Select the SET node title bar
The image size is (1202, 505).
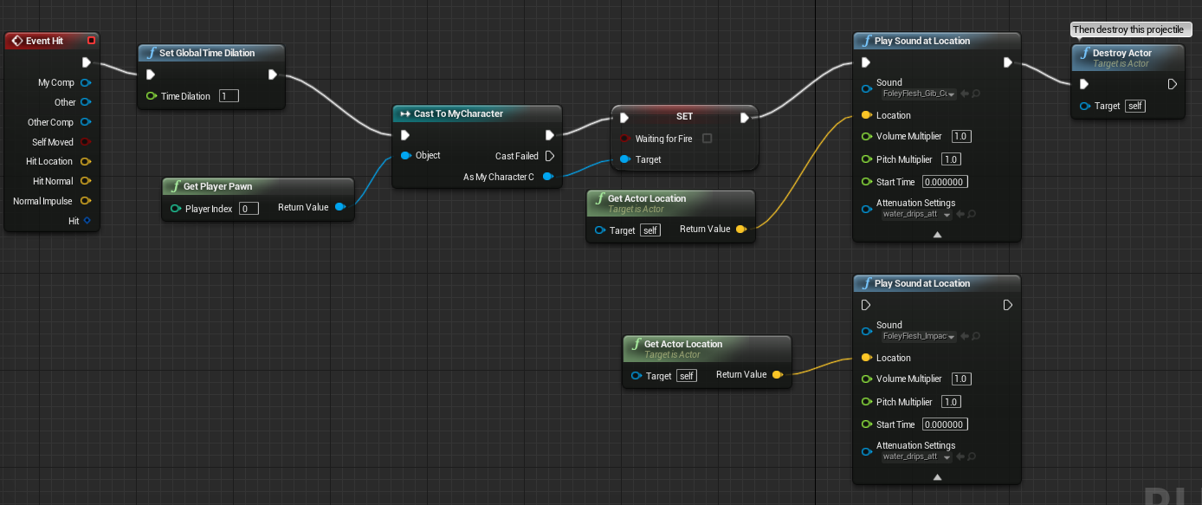[684, 116]
